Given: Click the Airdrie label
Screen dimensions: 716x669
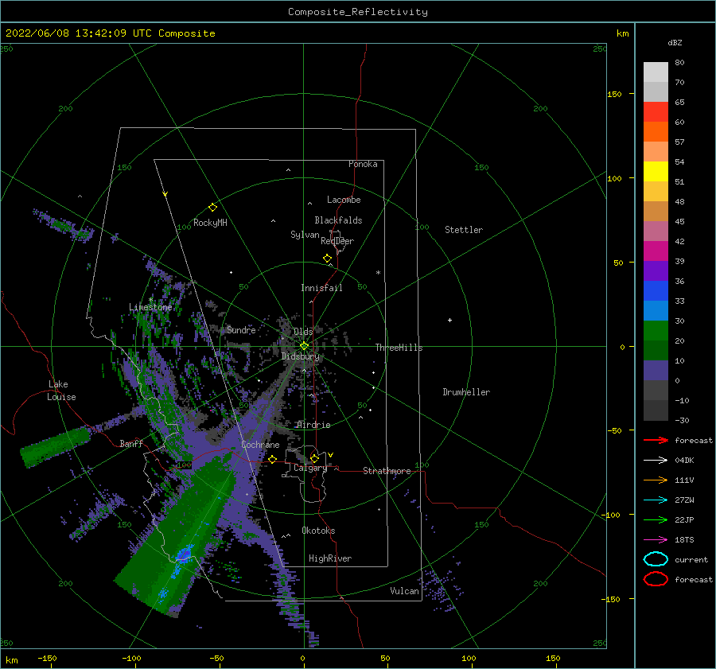Looking at the screenshot, I should 313,425.
